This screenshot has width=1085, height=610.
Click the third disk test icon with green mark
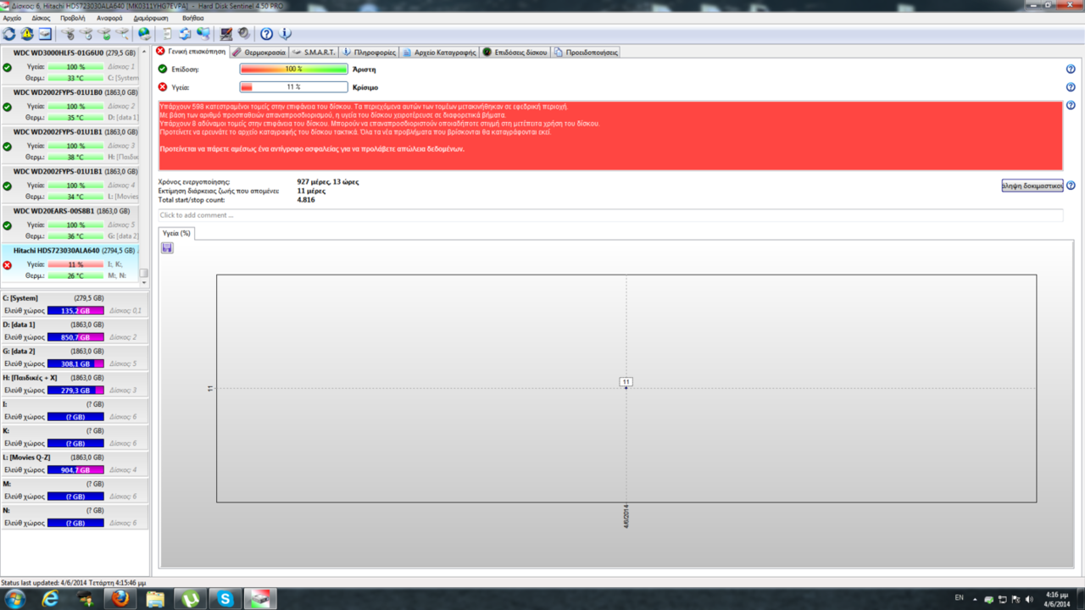click(x=104, y=34)
